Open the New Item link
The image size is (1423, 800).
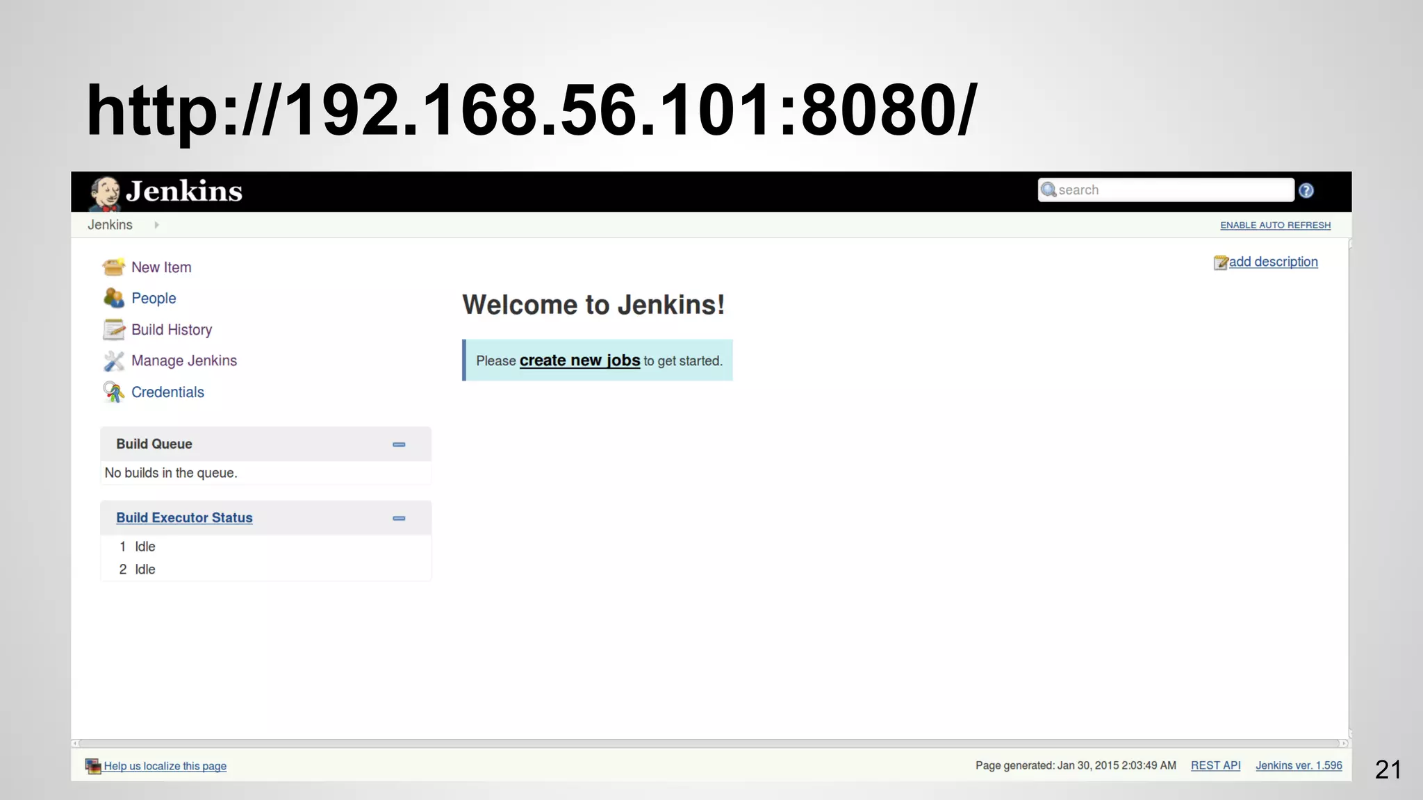point(161,267)
